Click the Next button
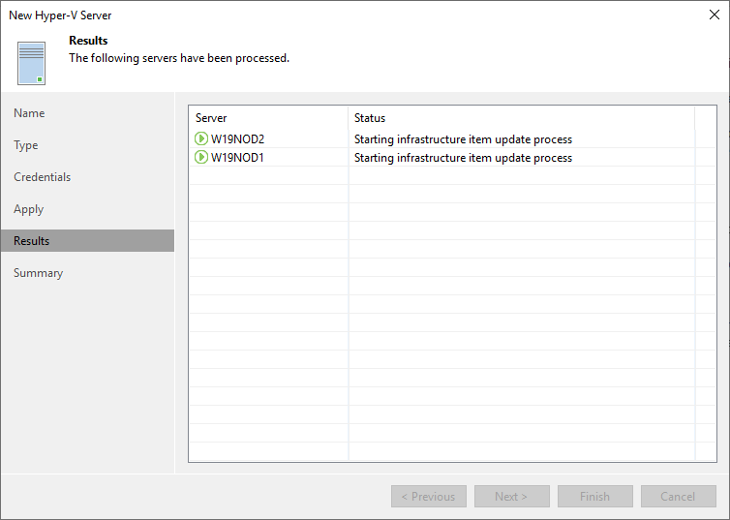 [x=511, y=496]
